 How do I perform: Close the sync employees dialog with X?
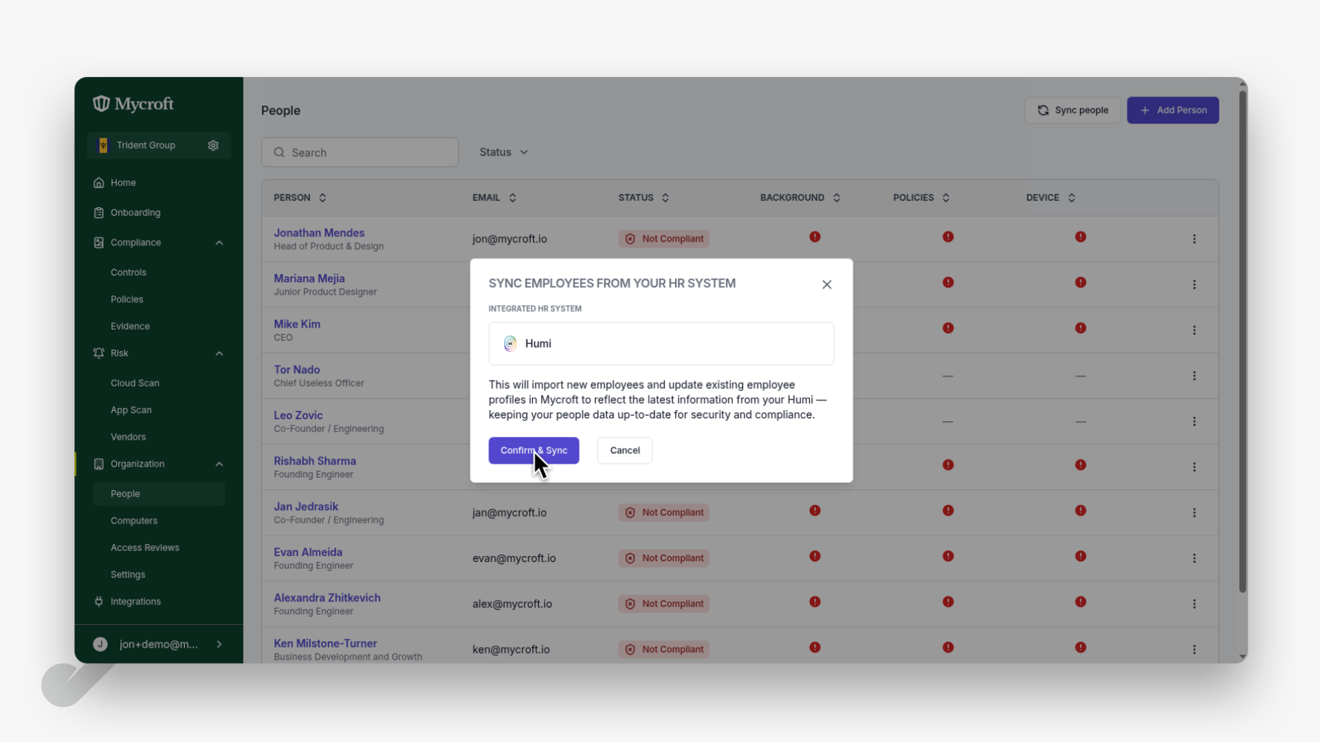click(827, 284)
